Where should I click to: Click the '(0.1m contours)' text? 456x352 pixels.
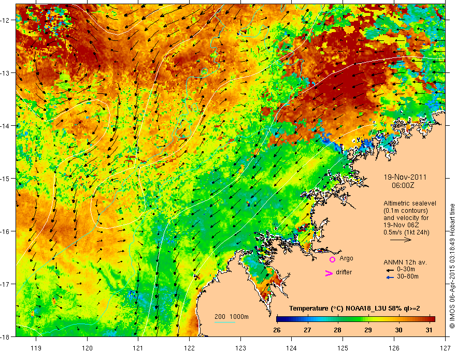[x=405, y=211]
